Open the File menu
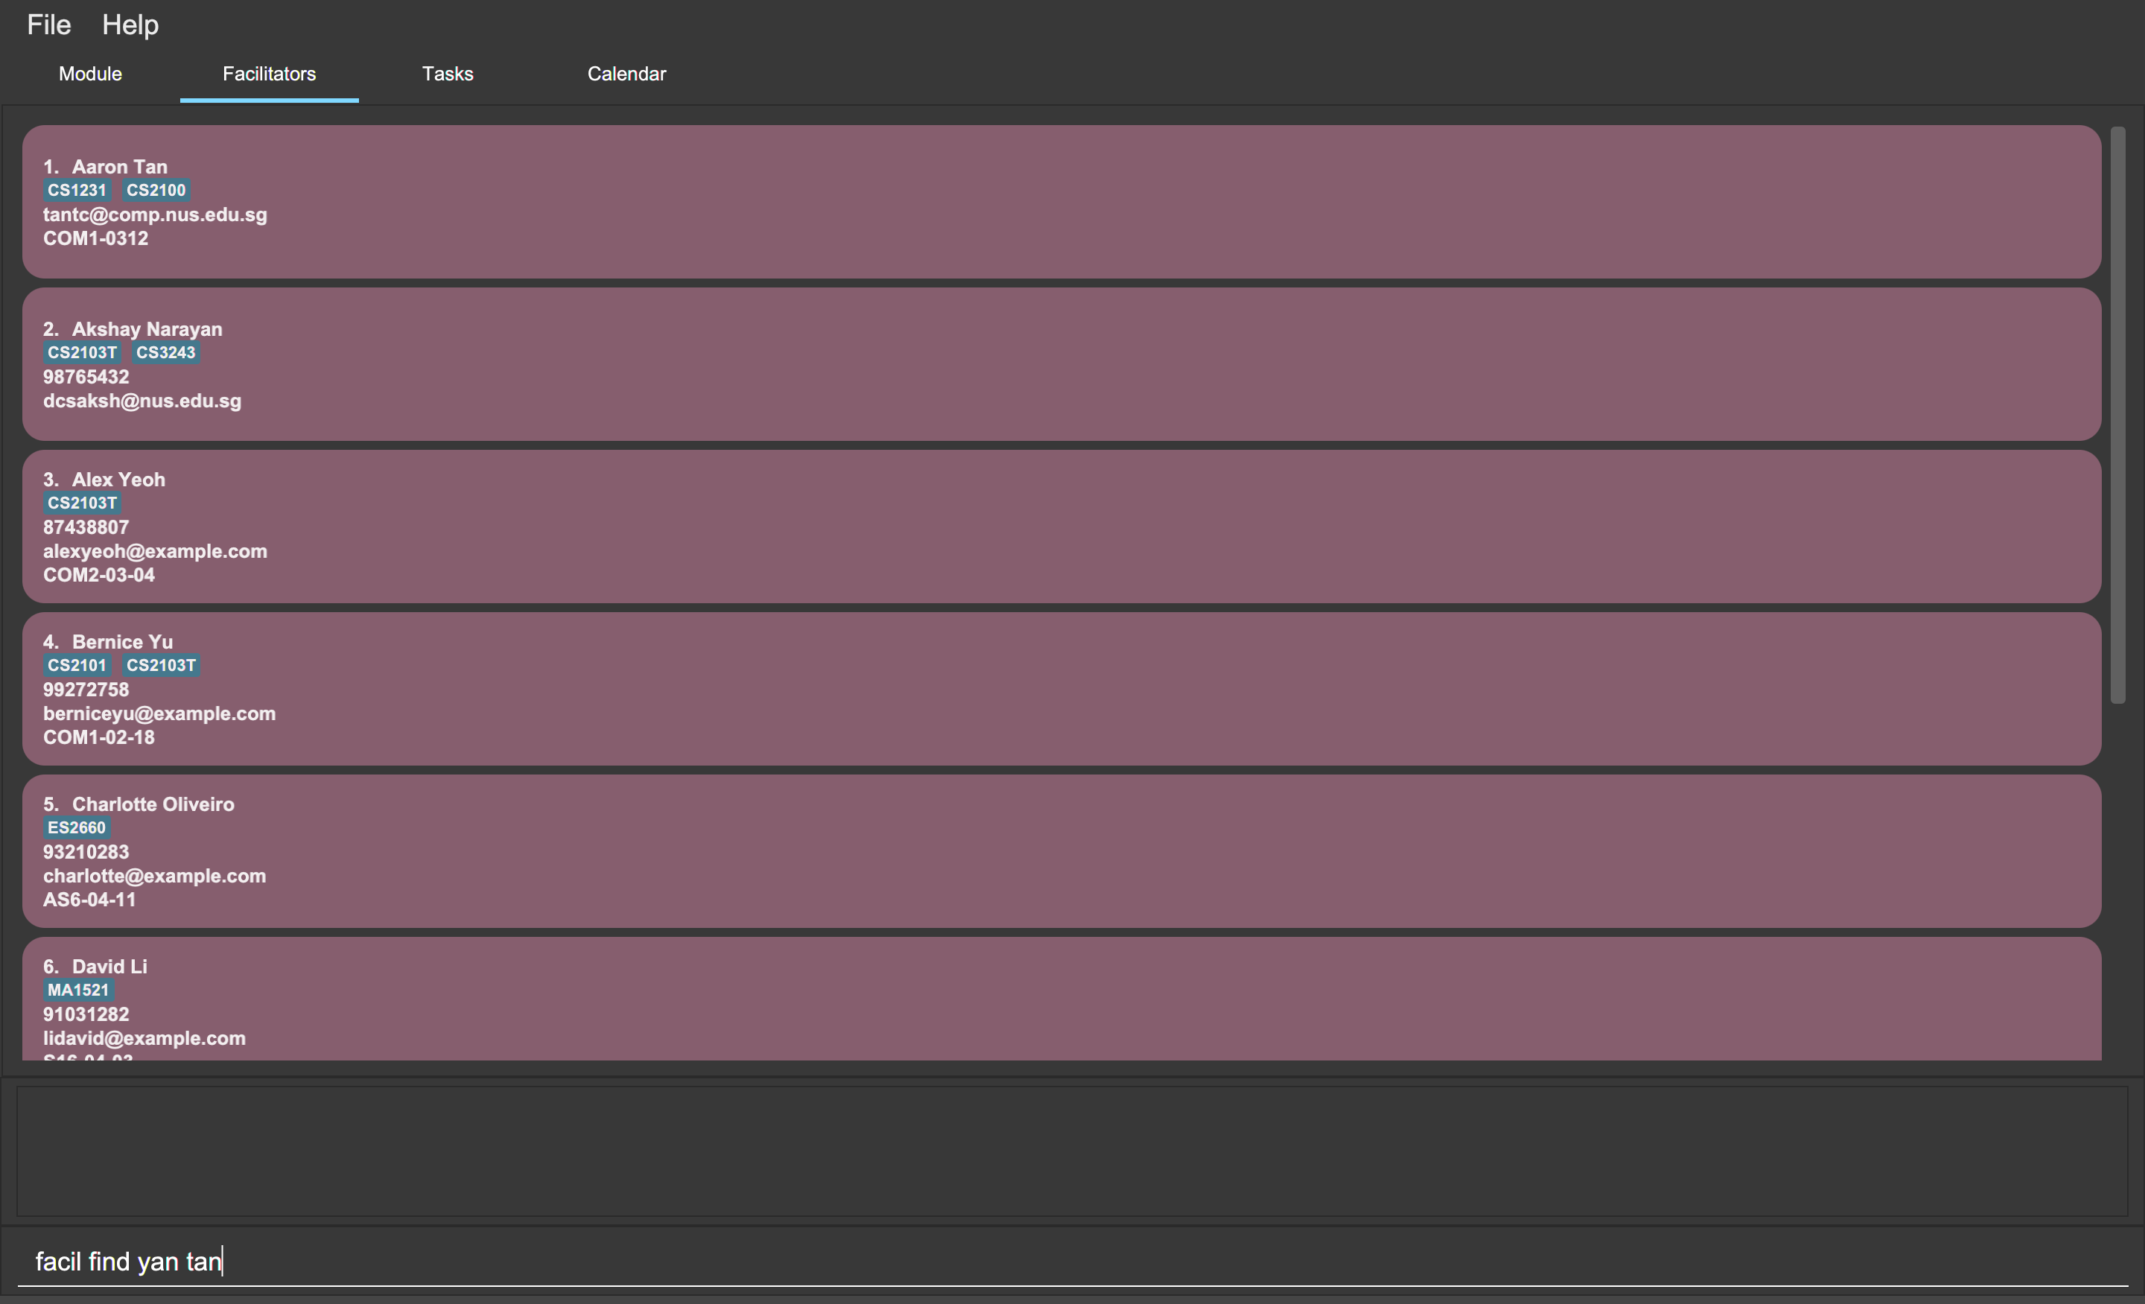Screen dimensions: 2145x1304 48,25
